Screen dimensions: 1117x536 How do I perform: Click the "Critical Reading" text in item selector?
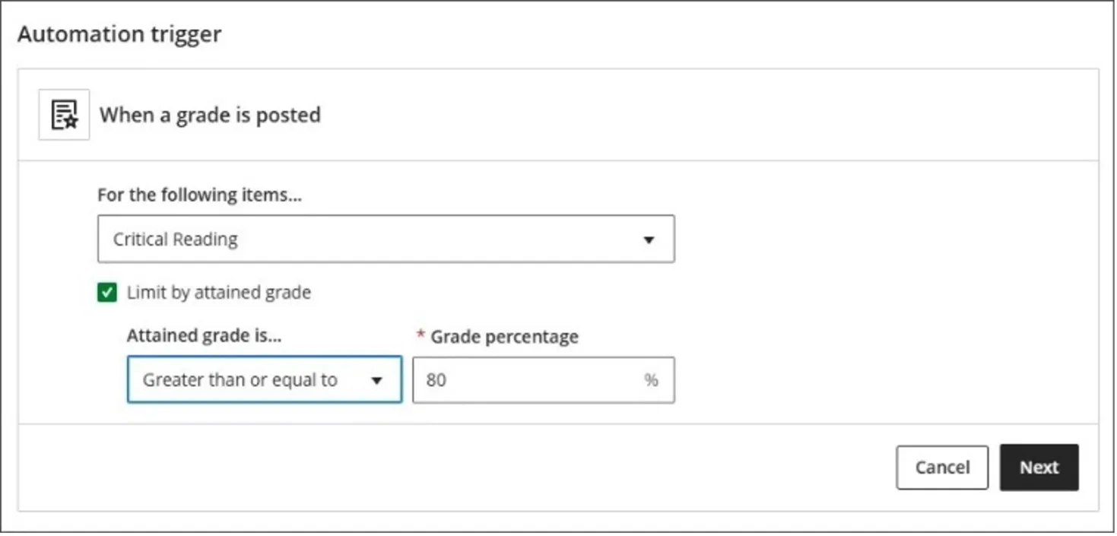175,239
